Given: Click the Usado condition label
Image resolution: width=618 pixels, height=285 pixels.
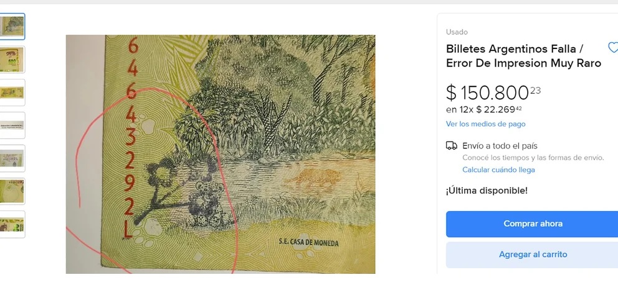Looking at the screenshot, I should tap(457, 32).
